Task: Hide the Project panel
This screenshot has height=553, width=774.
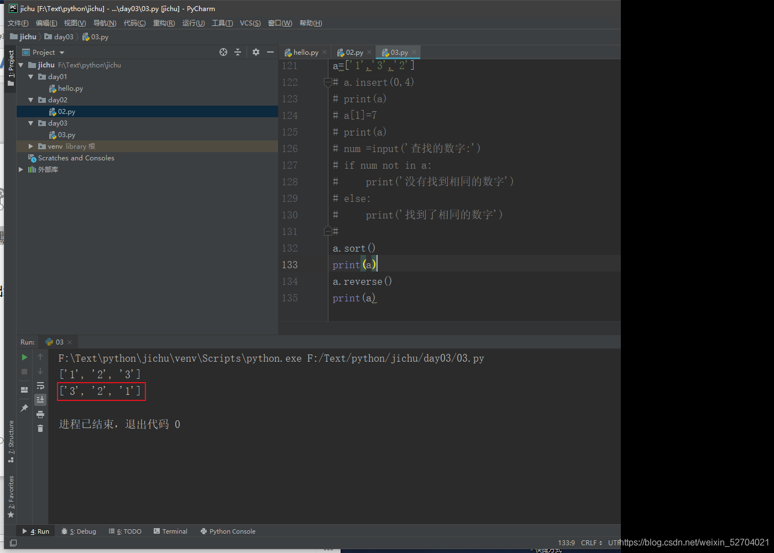Action: pos(270,52)
